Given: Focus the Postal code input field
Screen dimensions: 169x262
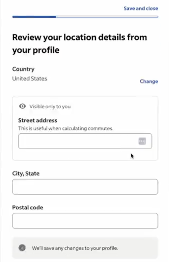Looking at the screenshot, I should pos(85,221).
